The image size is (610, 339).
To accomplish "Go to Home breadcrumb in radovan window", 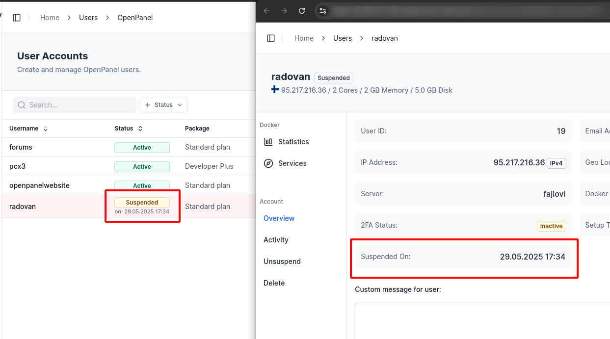I will click(304, 38).
